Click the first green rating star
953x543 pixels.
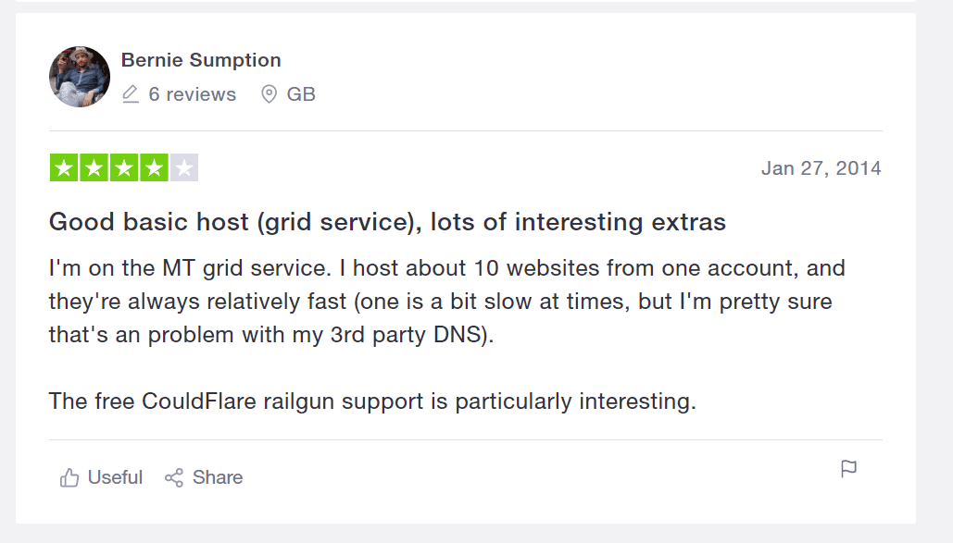click(x=64, y=167)
